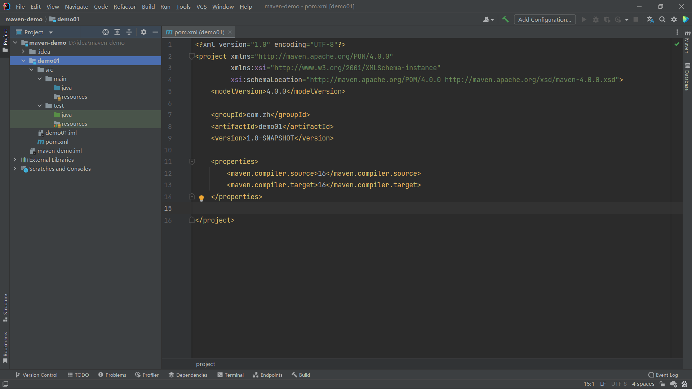
Task: Collapse the test folder
Action: pos(40,106)
